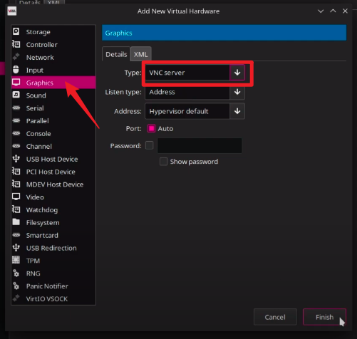Image resolution: width=357 pixels, height=339 pixels.
Task: Open the Filesystem folder icon
Action: (16, 222)
